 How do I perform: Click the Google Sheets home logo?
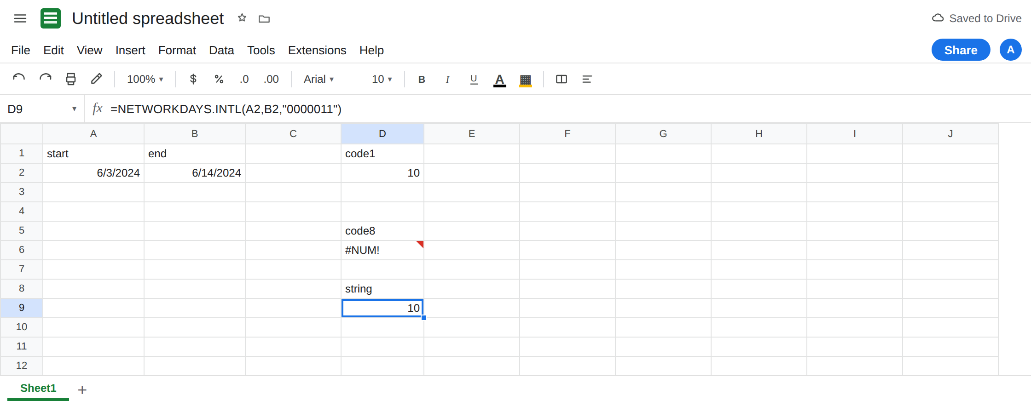tap(51, 18)
